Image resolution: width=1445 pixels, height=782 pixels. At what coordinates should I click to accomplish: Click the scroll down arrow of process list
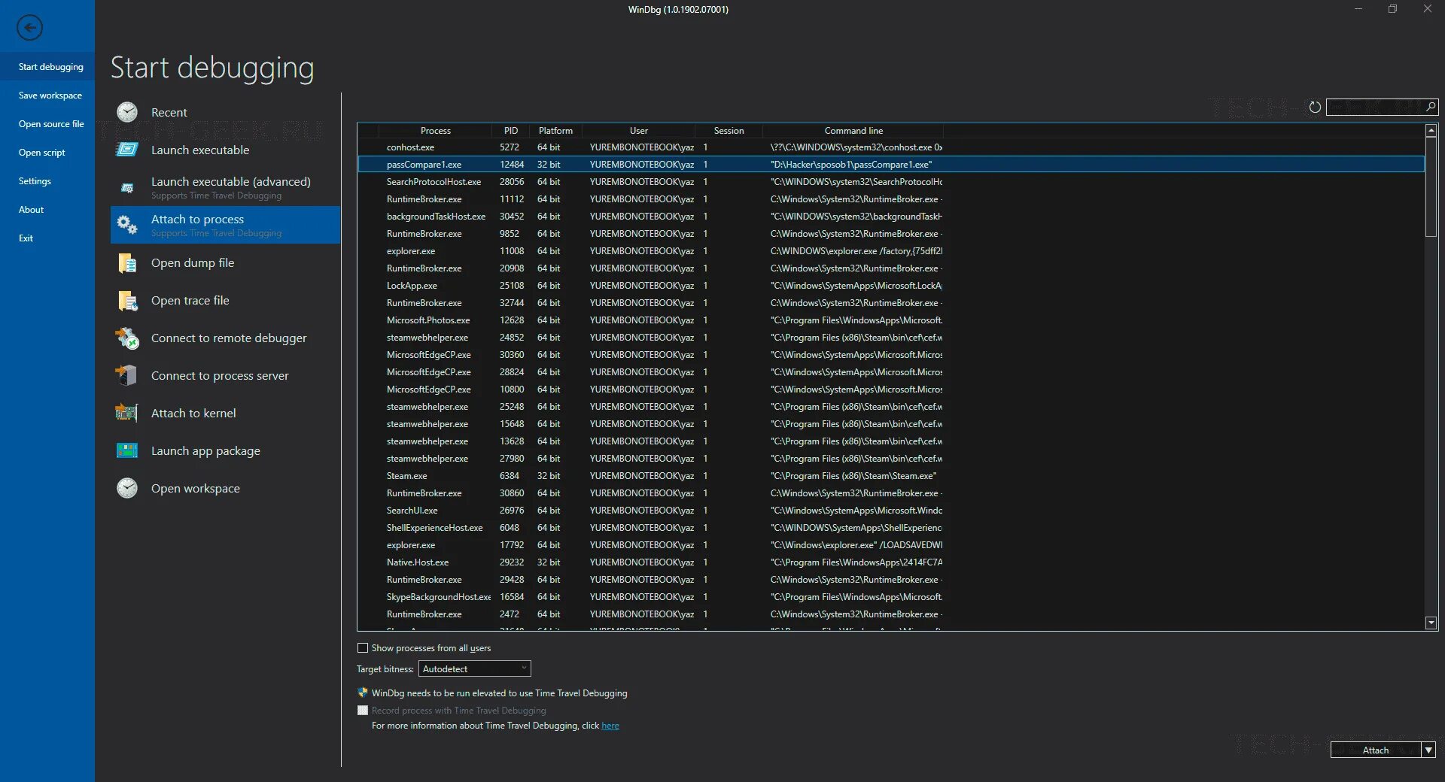(x=1431, y=623)
